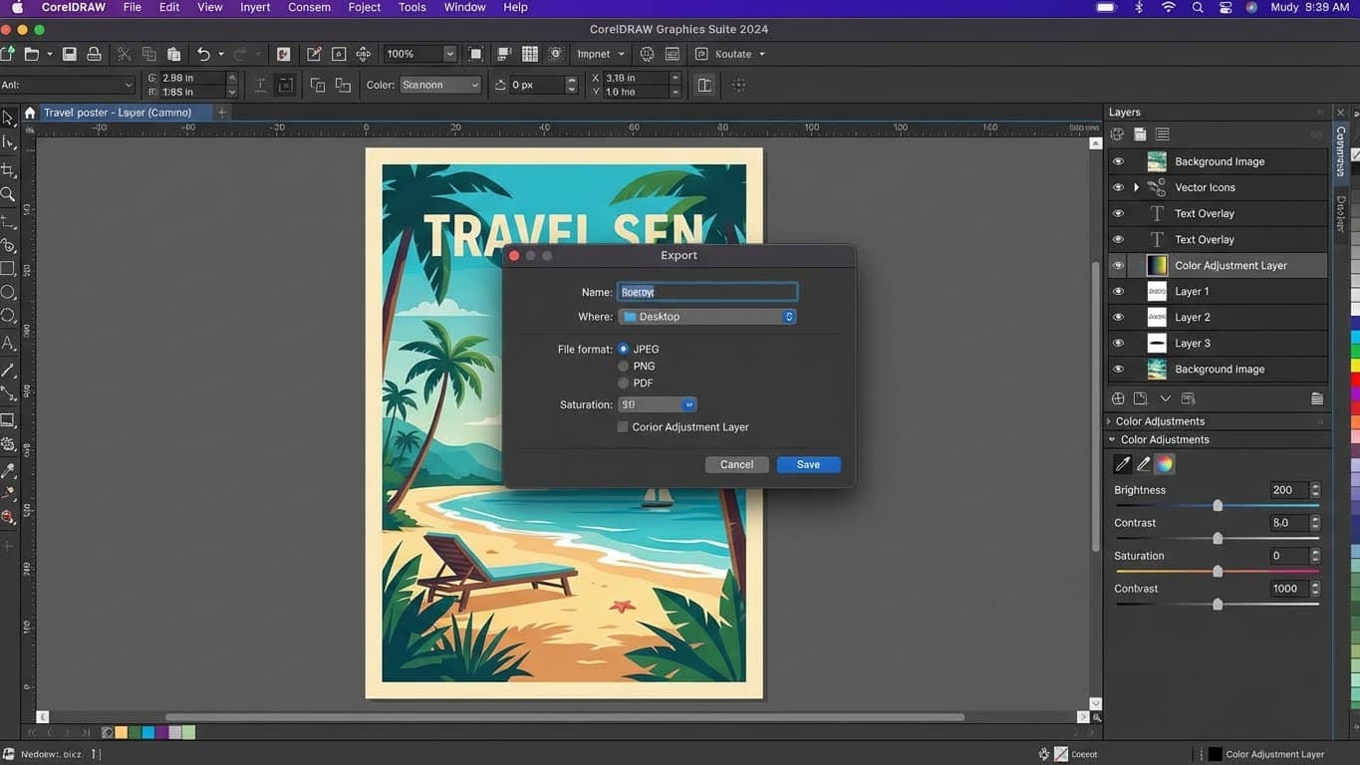Enable the Corior Adjustment Layer checkbox
Image resolution: width=1360 pixels, height=765 pixels.
coord(624,426)
